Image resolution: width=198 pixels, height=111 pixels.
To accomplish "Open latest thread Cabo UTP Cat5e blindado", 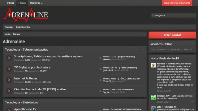I will pos(123,89).
